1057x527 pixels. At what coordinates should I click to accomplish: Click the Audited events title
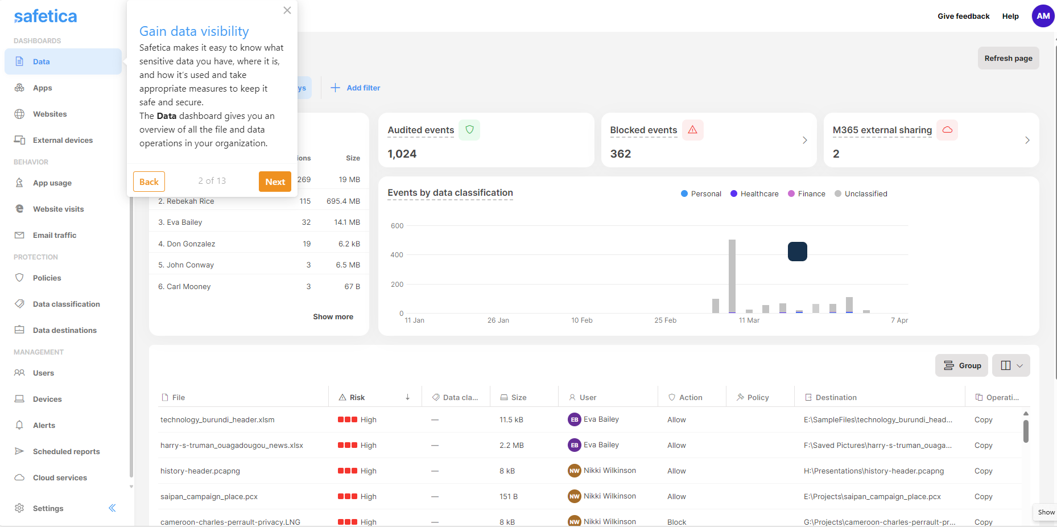point(421,130)
